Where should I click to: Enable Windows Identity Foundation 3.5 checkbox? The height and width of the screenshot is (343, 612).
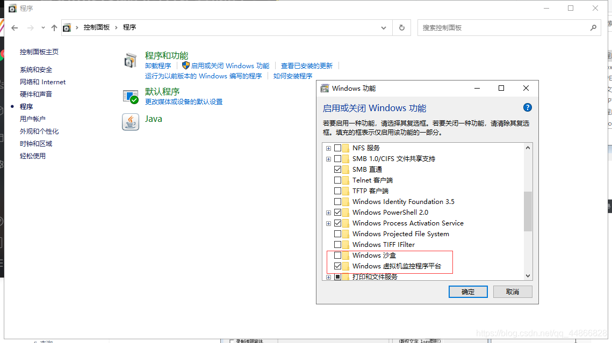coord(337,201)
